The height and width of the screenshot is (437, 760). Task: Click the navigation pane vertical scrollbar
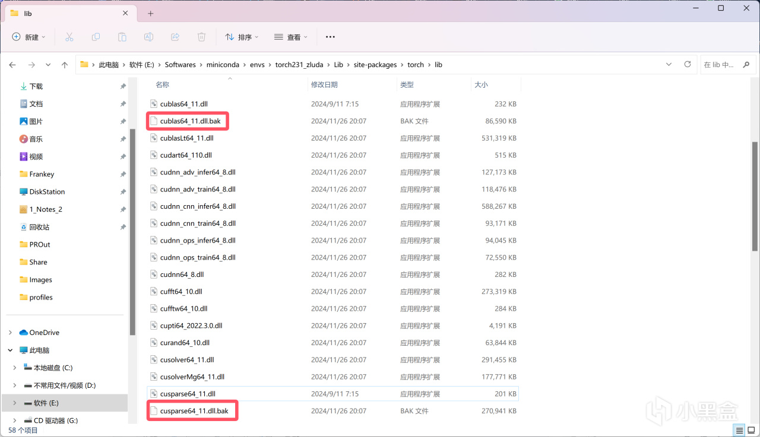pyautogui.click(x=132, y=231)
